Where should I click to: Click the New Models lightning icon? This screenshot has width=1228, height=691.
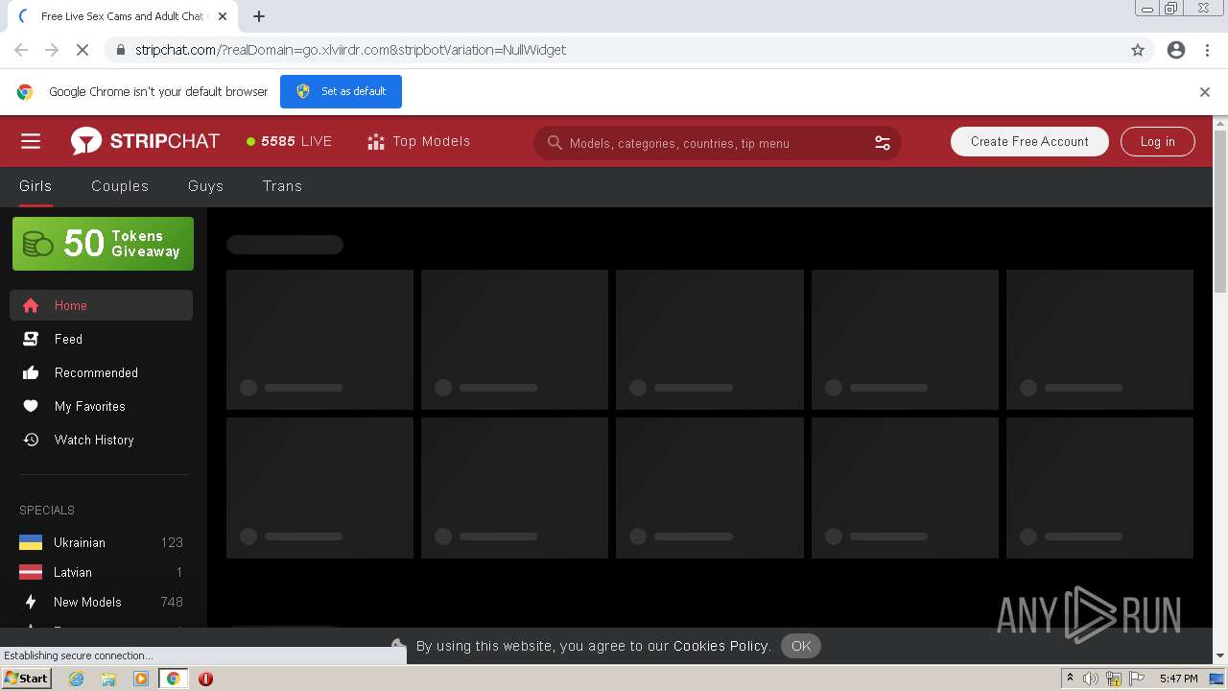tap(31, 602)
